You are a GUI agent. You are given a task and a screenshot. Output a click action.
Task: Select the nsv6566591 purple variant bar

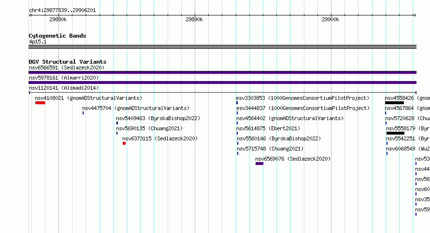coord(222,72)
